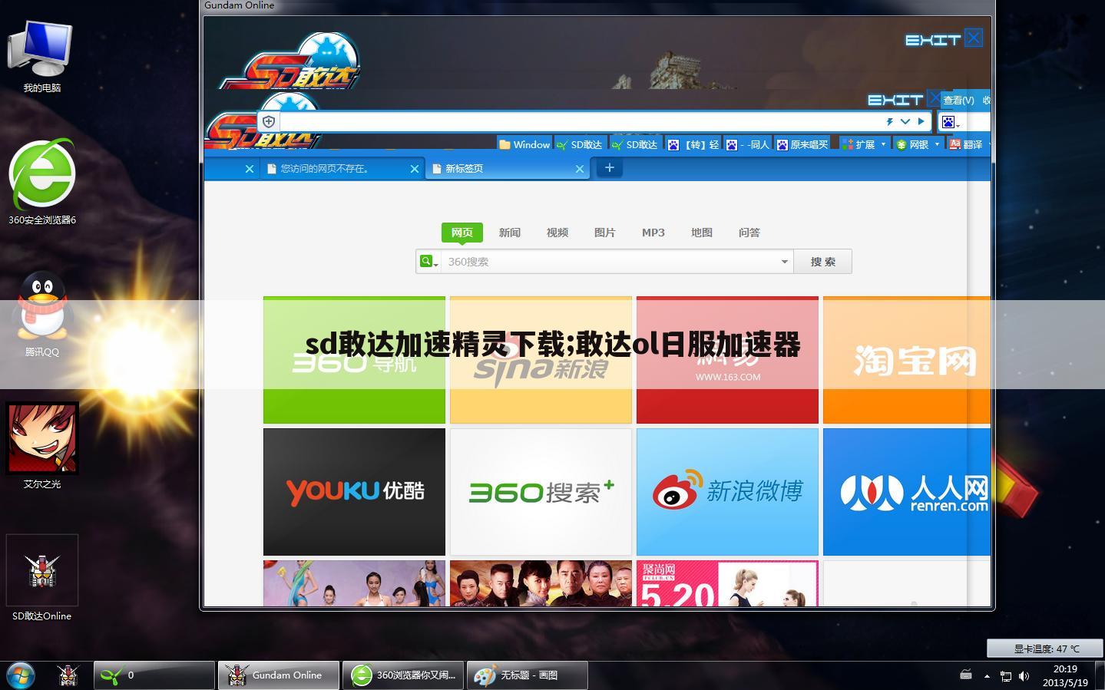Open the taskbar item labeled 0
The width and height of the screenshot is (1105, 690).
[154, 675]
